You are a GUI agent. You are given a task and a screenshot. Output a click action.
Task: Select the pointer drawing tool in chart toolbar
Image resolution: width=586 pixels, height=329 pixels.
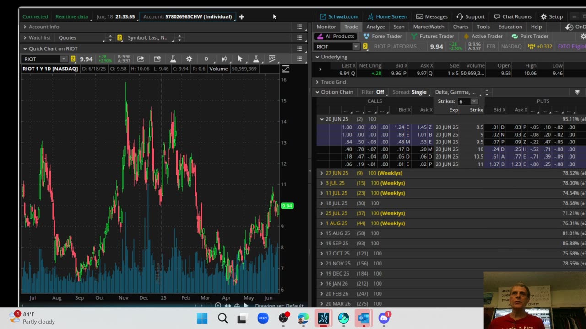click(x=239, y=59)
